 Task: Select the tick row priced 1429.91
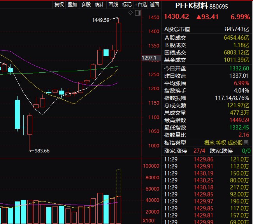click(x=207, y=166)
